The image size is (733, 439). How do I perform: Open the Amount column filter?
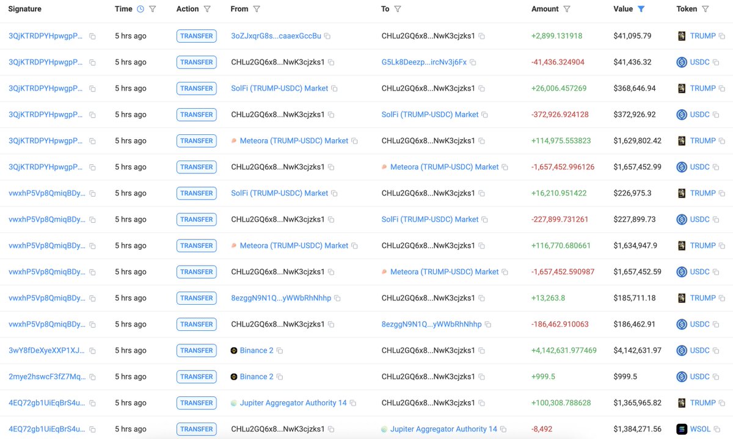coord(567,9)
